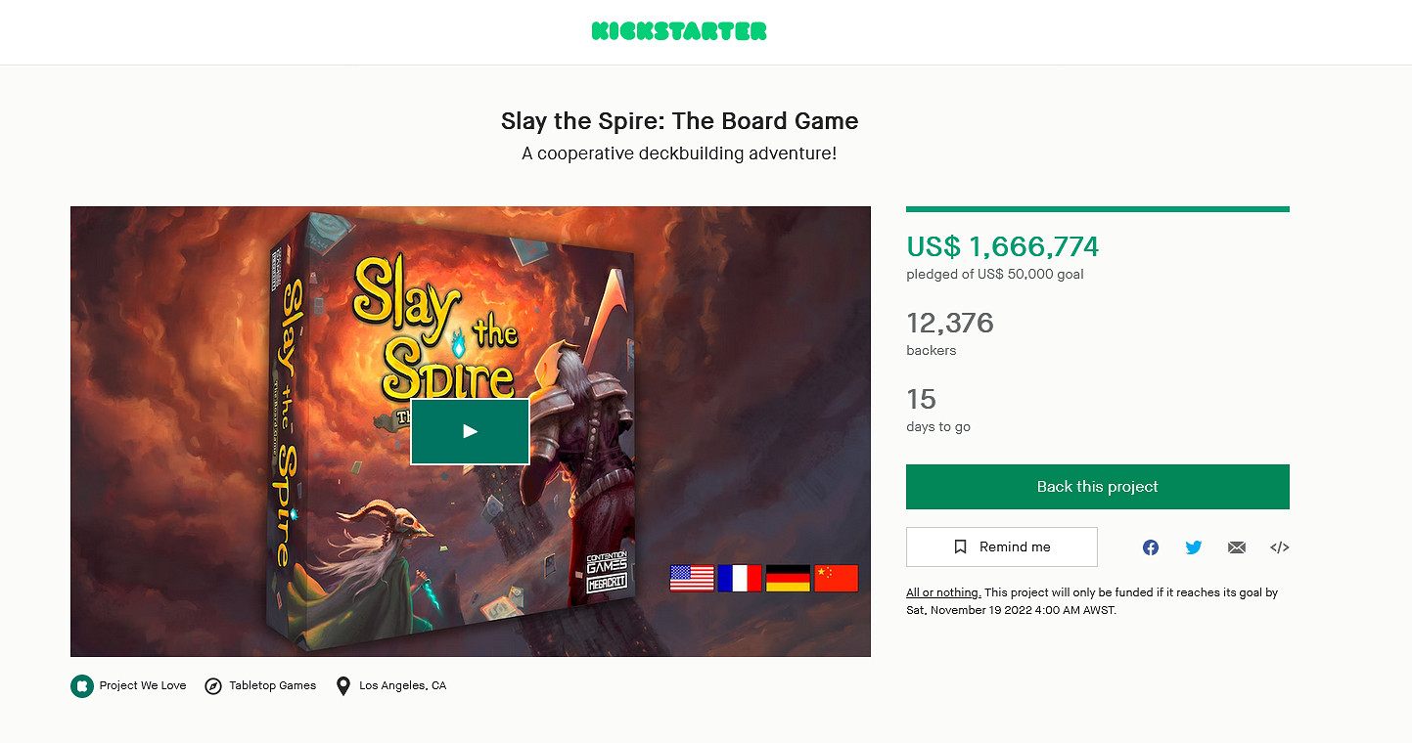Share project by email envelope icon
This screenshot has width=1412, height=743.
tap(1237, 547)
